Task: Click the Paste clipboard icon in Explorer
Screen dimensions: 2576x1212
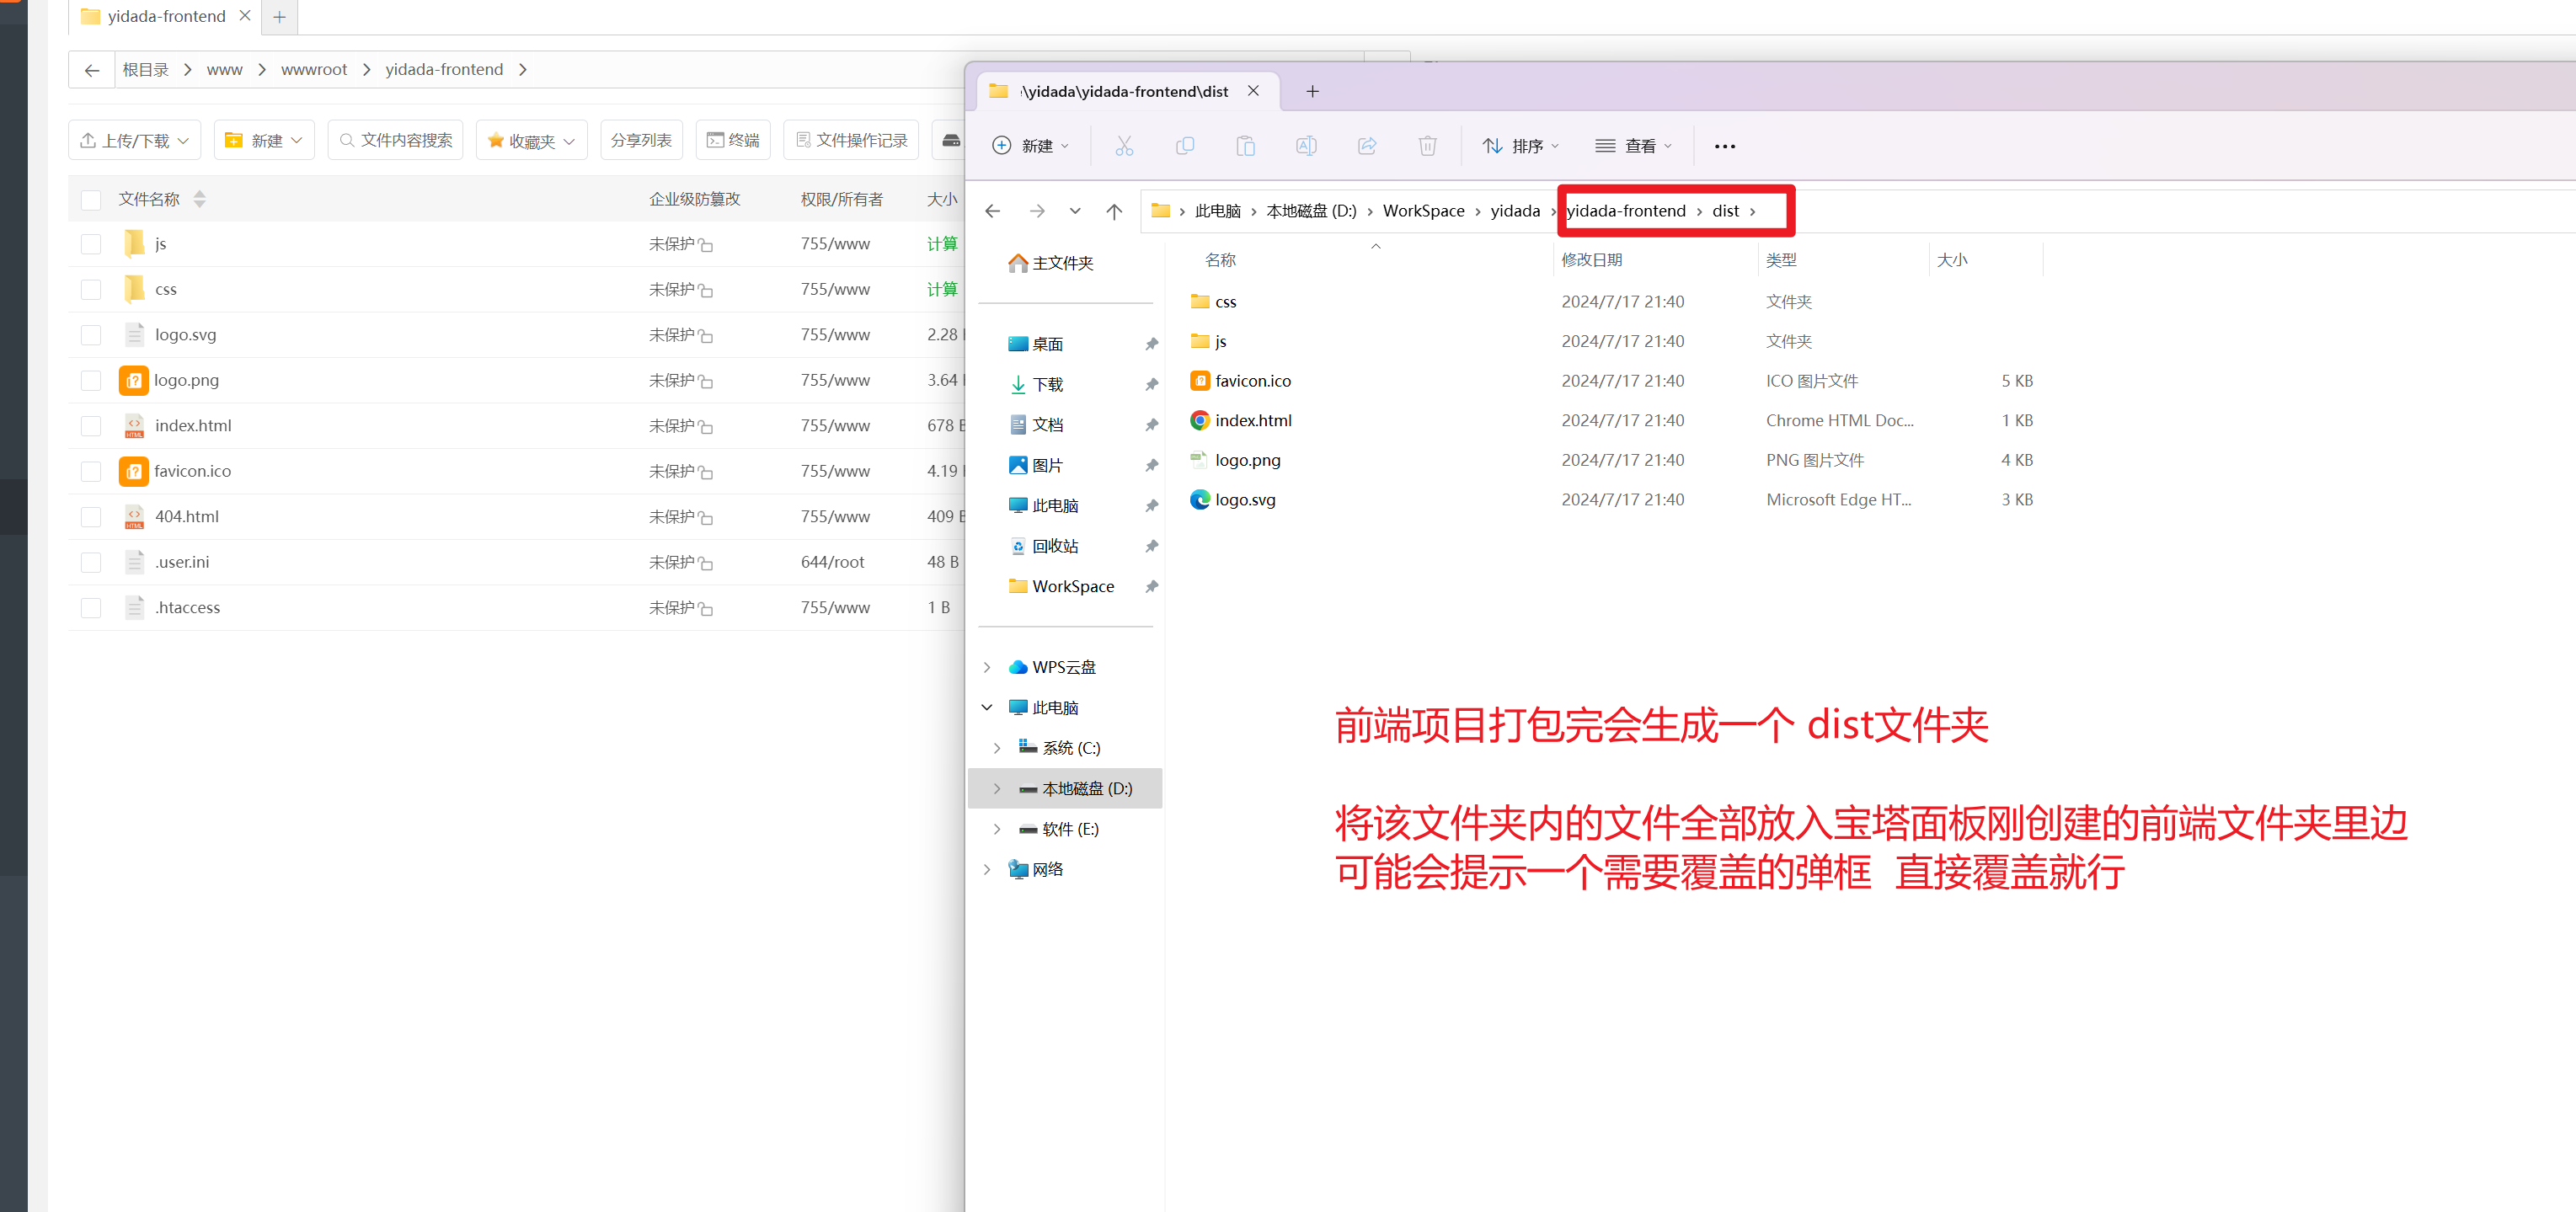Action: (1245, 146)
